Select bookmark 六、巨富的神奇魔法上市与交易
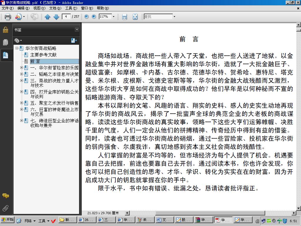This screenshot has height=226, width=301. [x=54, y=112]
